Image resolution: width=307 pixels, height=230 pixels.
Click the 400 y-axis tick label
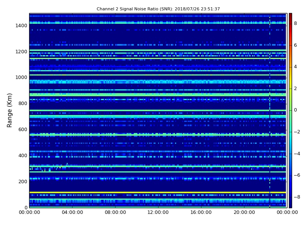23,156
